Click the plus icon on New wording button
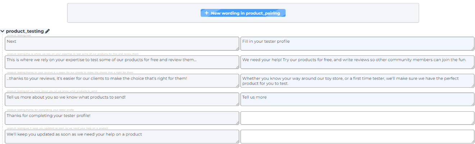 point(206,13)
